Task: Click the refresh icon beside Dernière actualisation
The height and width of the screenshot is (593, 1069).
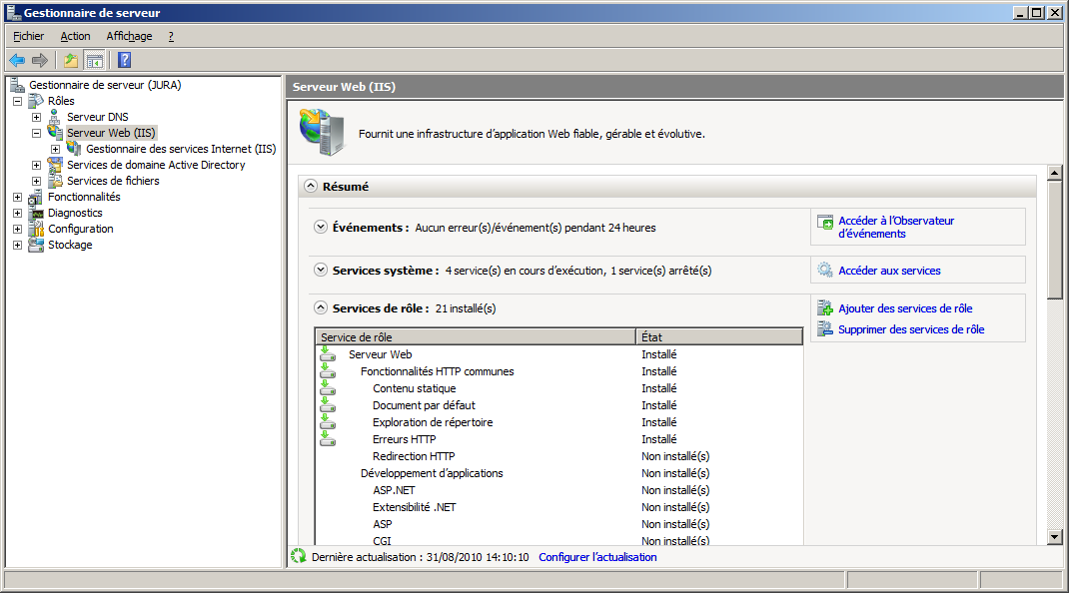Action: pyautogui.click(x=298, y=557)
